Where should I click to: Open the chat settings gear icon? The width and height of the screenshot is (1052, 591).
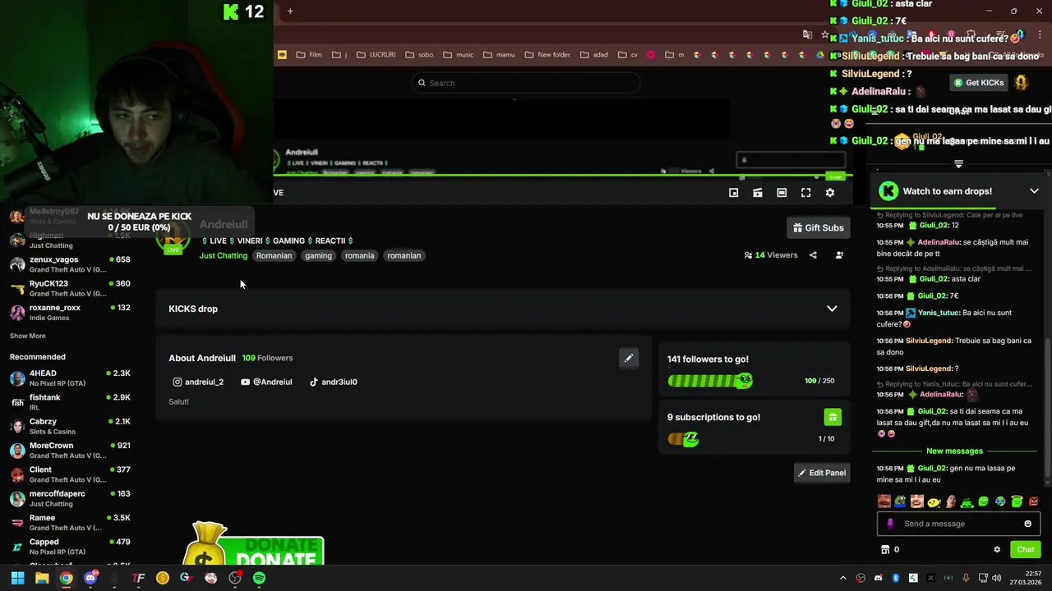[x=997, y=550]
